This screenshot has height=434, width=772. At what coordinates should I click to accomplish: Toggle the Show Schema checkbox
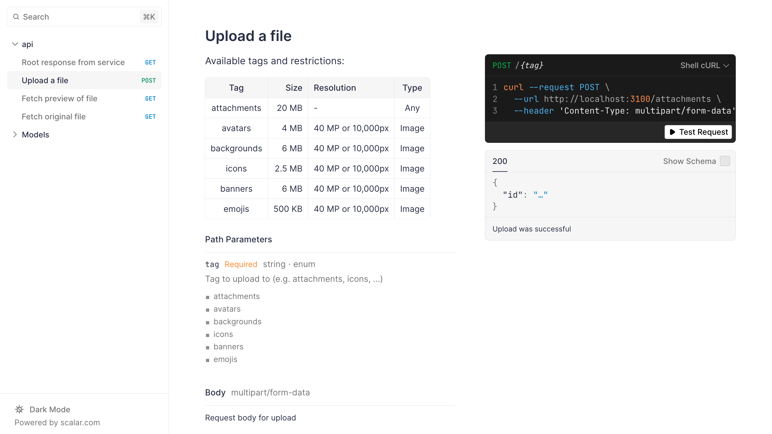coord(725,161)
